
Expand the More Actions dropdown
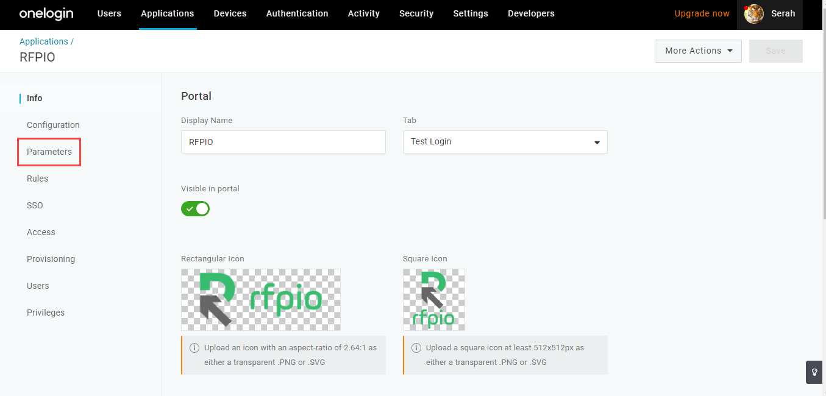(x=698, y=51)
